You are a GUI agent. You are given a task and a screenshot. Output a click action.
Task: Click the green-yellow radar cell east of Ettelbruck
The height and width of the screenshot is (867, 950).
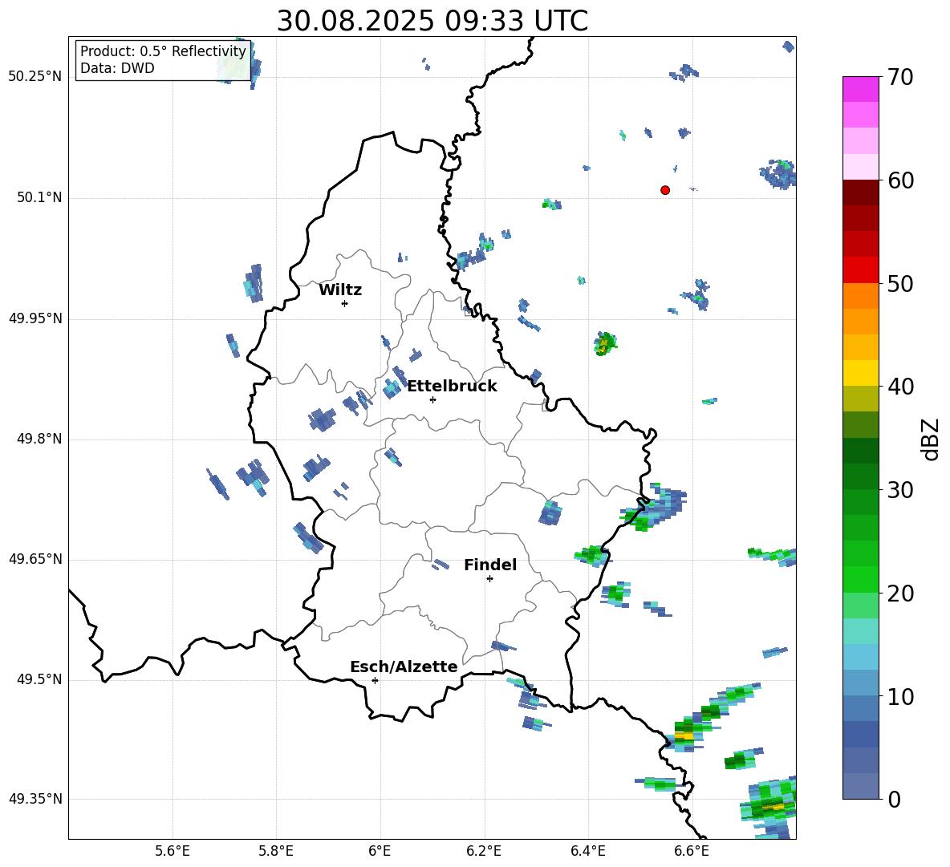click(605, 344)
